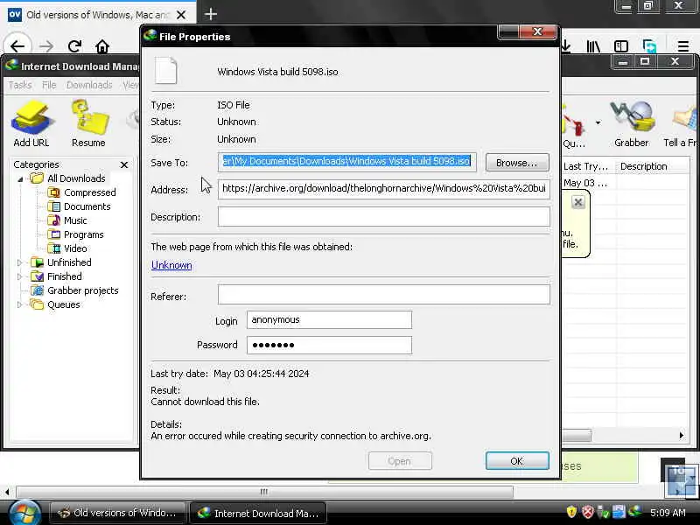Viewport: 700px width, 525px height.
Task: Click OK in File Properties
Action: [517, 461]
